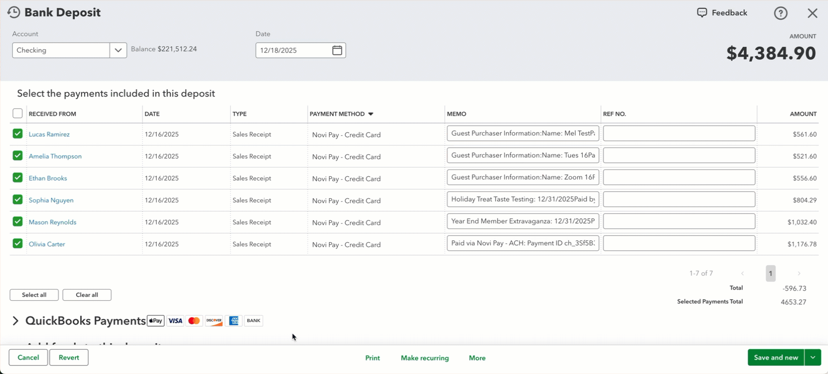
Task: Uncheck the Olivia Carter payment checkbox
Action: [x=18, y=244]
